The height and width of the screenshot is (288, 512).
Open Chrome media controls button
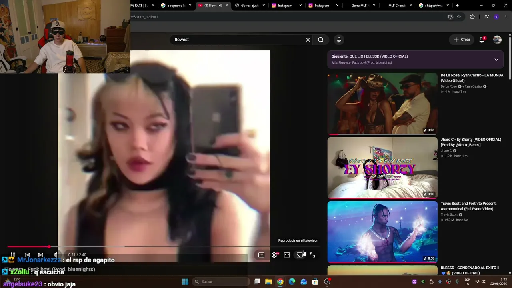tap(486, 17)
